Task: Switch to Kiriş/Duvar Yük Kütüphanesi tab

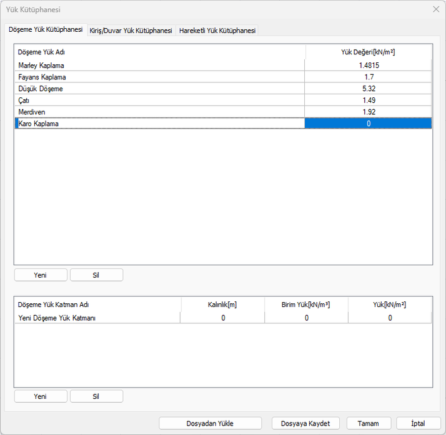Action: click(131, 31)
